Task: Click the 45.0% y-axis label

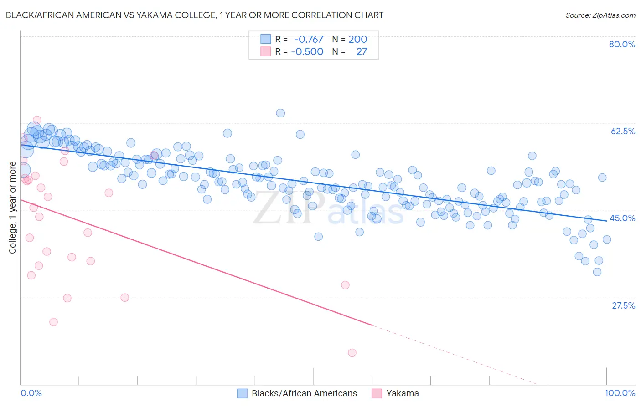Action: pos(622,218)
